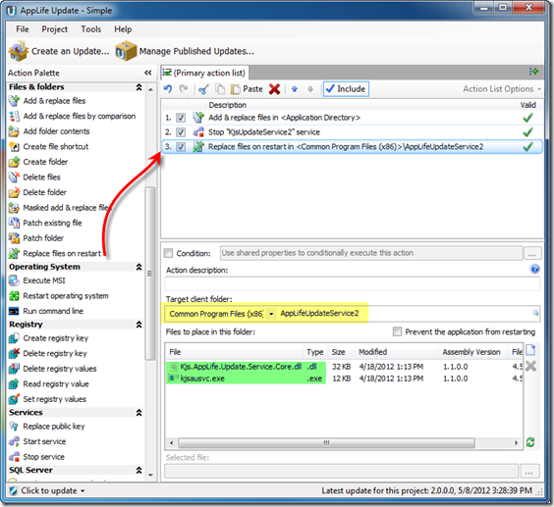The height and width of the screenshot is (507, 554).
Task: Move action up with blue arrow
Action: pos(294,89)
